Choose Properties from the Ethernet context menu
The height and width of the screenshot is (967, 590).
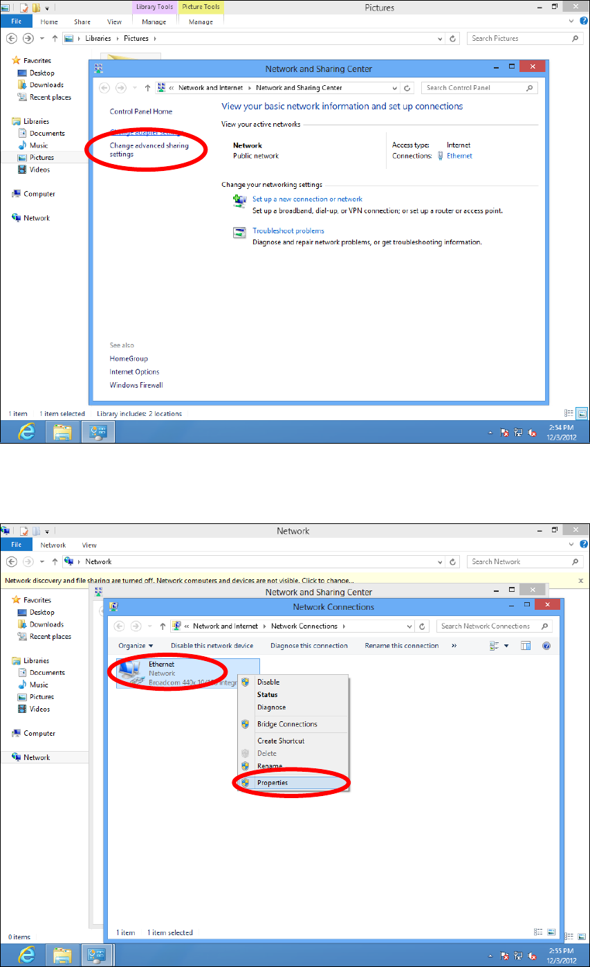point(293,783)
